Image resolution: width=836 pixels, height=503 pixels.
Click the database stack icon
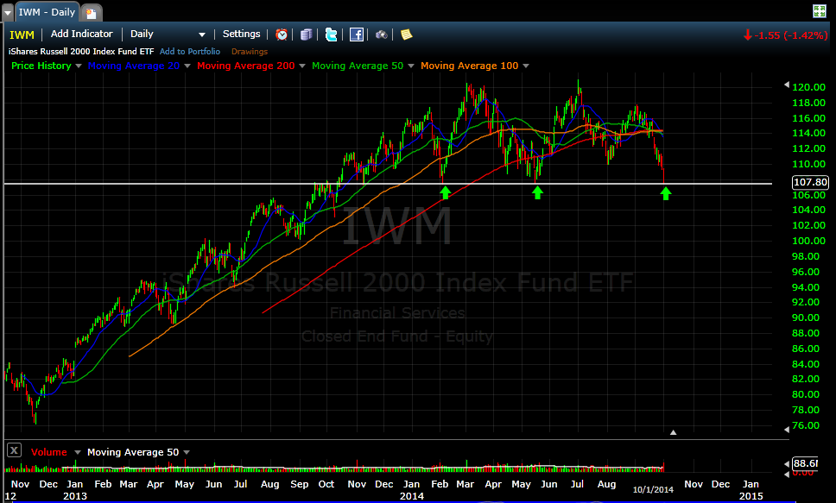[306, 35]
